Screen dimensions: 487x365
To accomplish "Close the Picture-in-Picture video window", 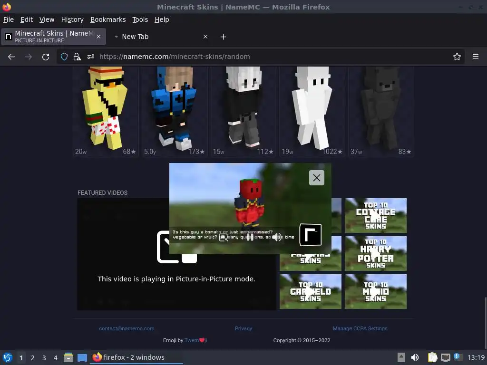I will coord(316,178).
